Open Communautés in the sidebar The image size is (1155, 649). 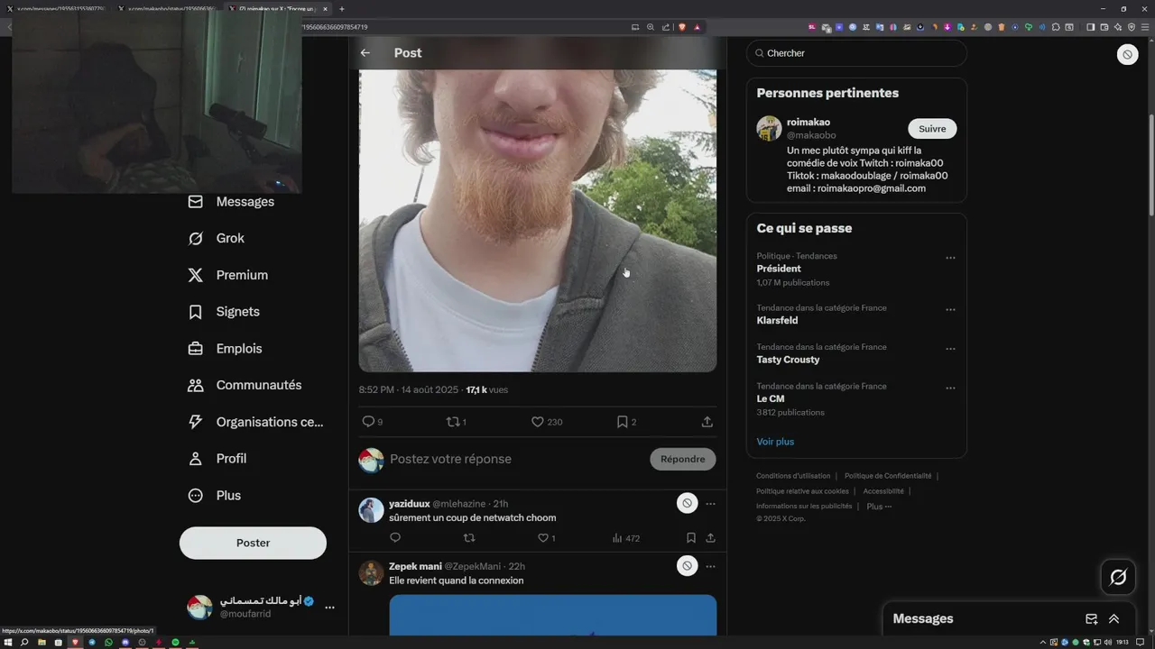(245, 385)
